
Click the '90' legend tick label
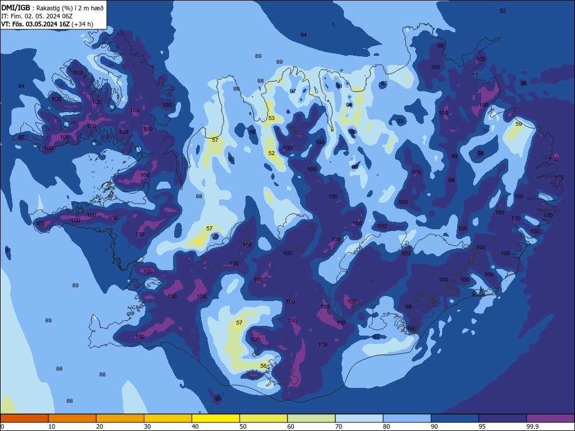tap(434, 426)
